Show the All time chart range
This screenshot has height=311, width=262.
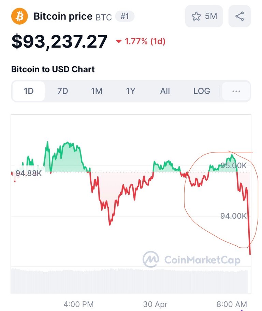pos(165,91)
